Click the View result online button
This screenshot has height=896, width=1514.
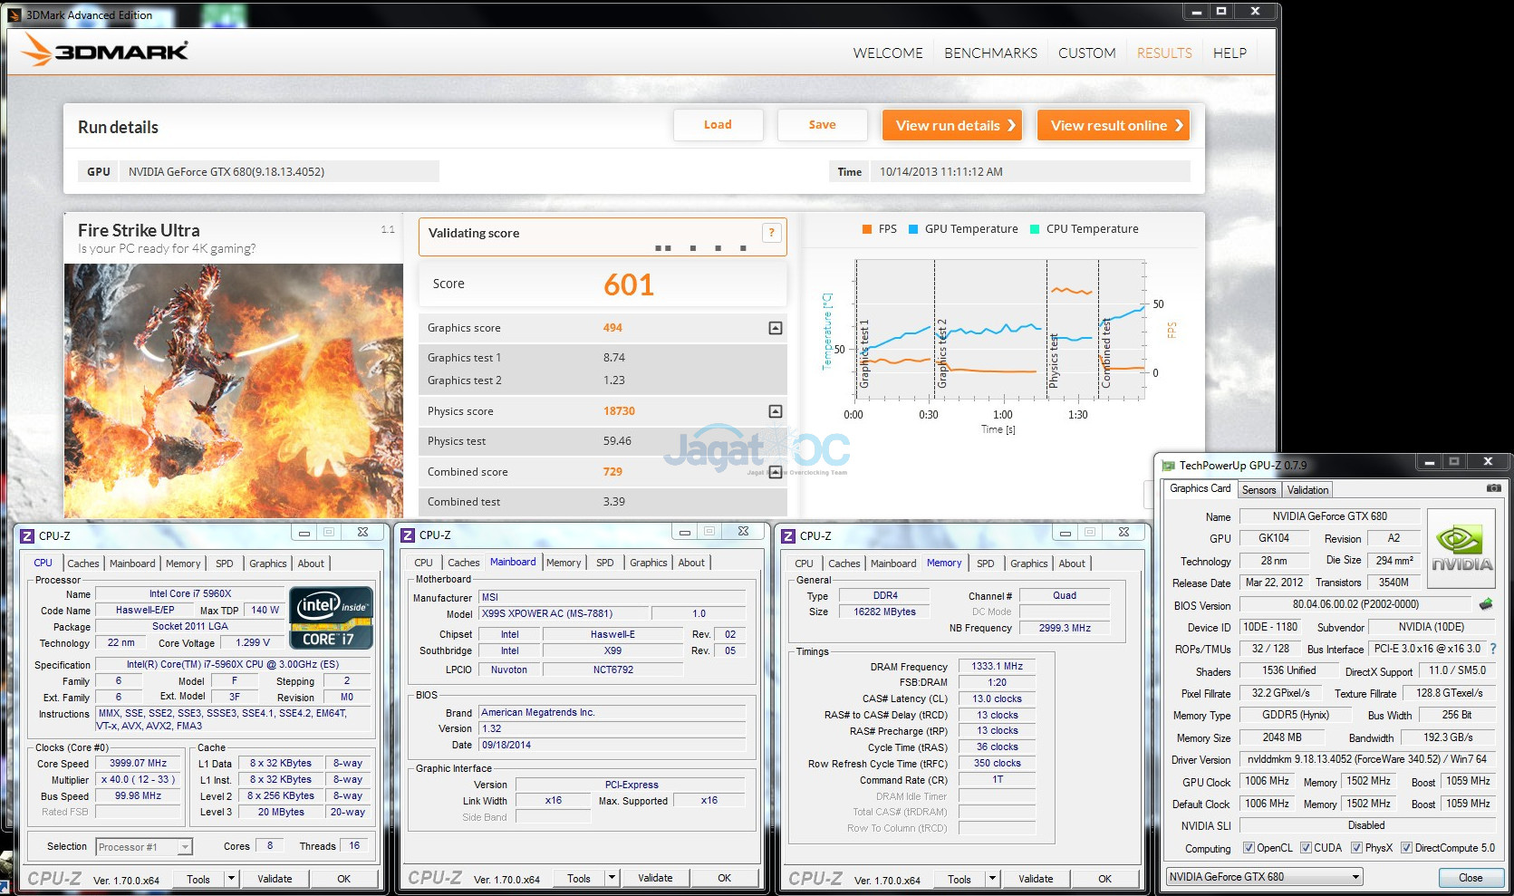(x=1114, y=126)
